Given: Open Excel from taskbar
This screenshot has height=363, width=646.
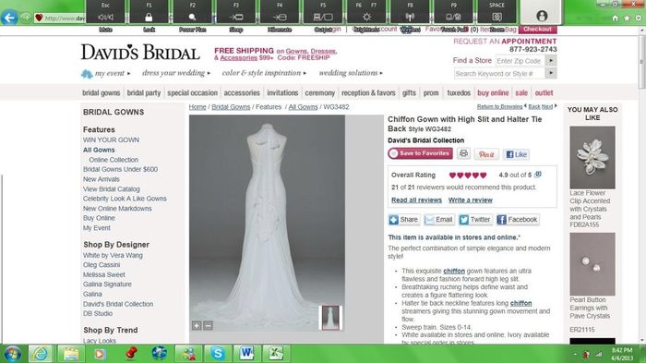Looking at the screenshot, I should click(276, 354).
